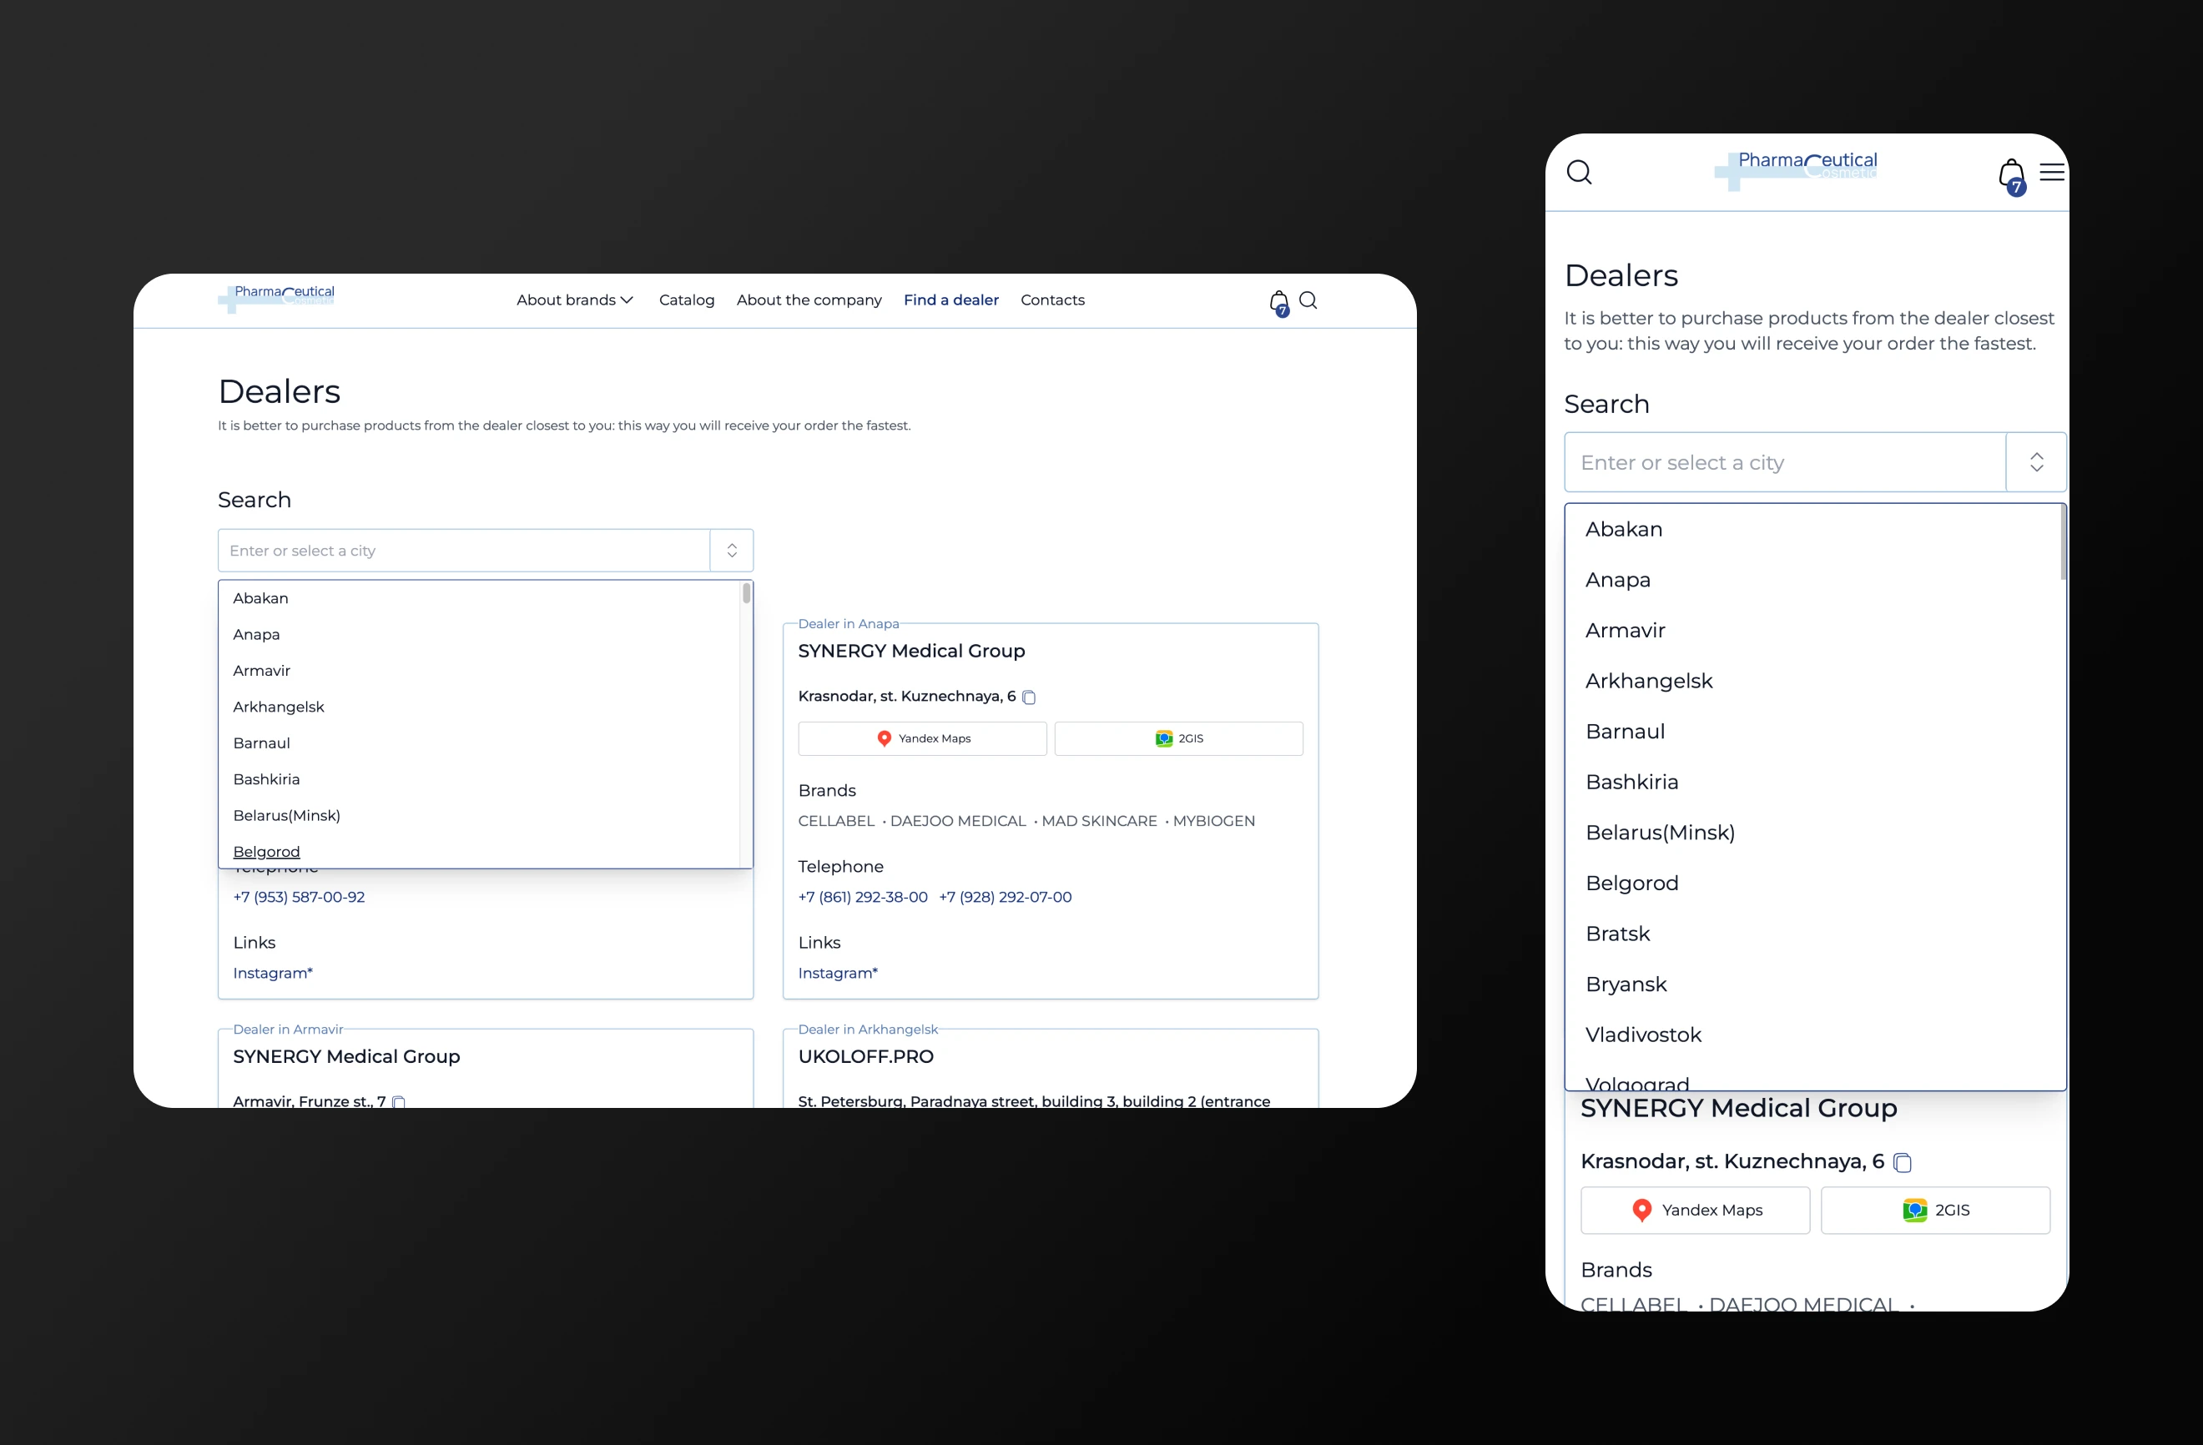This screenshot has height=1445, width=2203.
Task: Copy Krasnodar address in mobile dealer card
Action: (1902, 1163)
